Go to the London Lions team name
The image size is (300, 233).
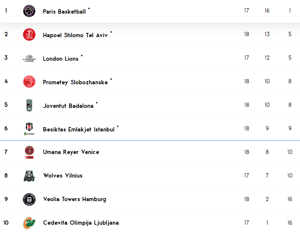[x=61, y=59]
